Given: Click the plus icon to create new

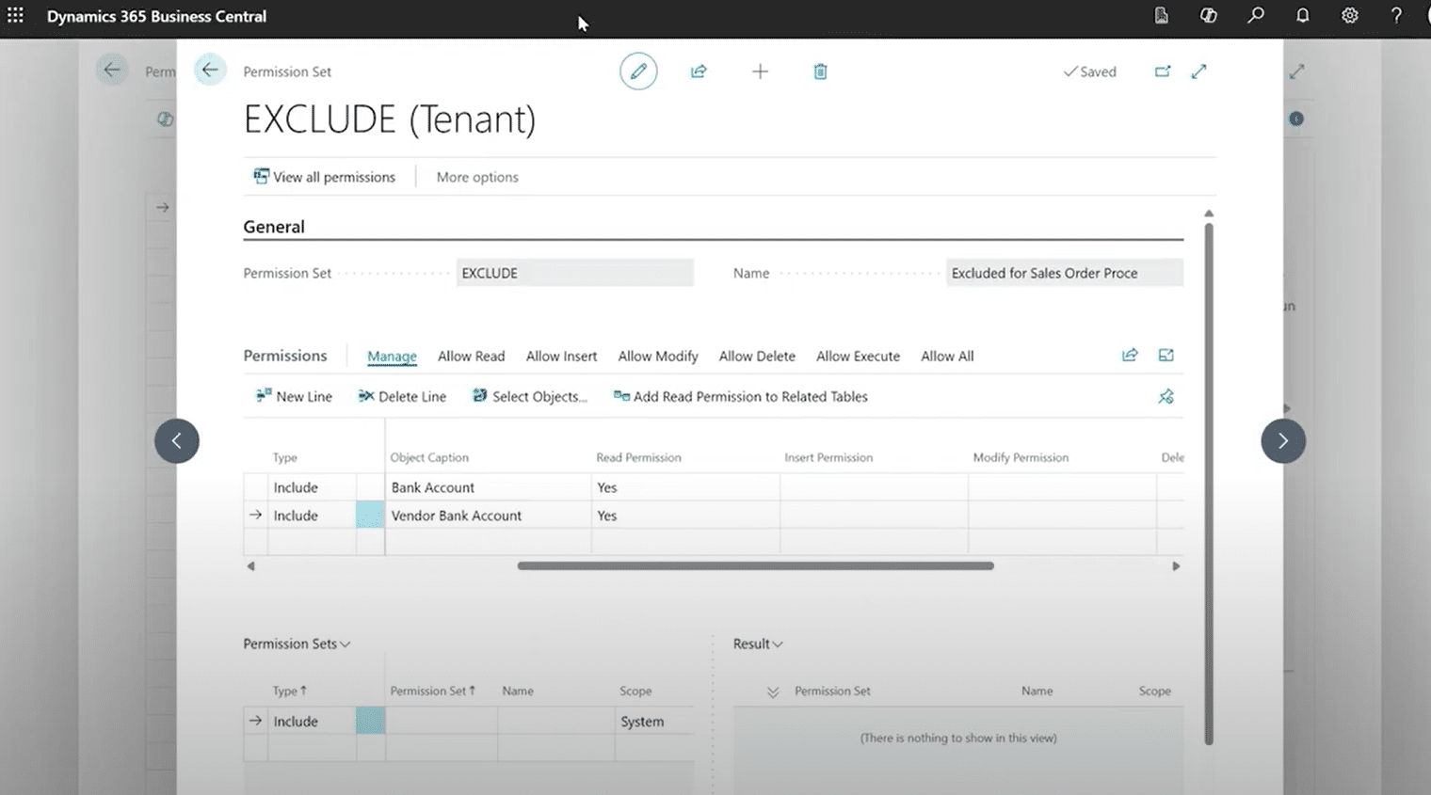Looking at the screenshot, I should pos(760,72).
